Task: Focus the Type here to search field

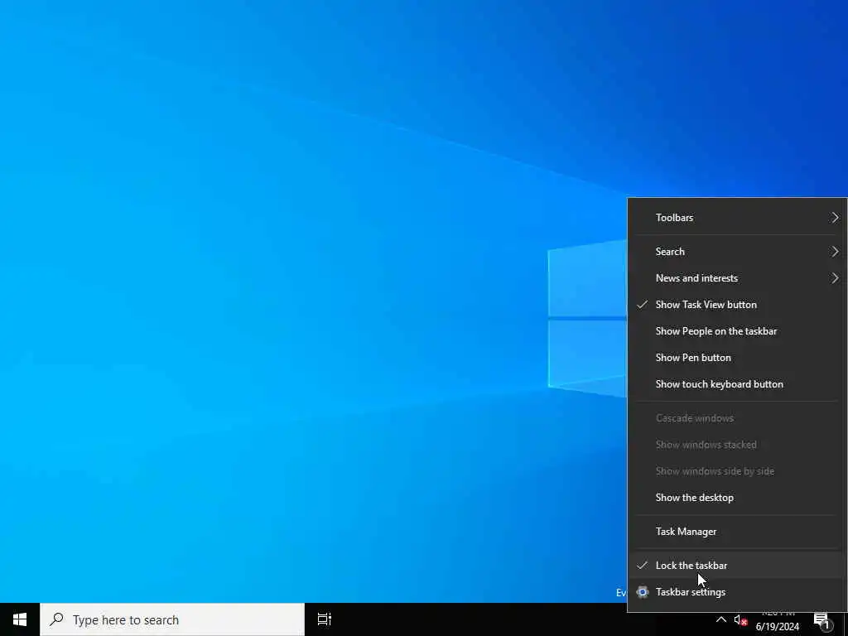Action: point(172,619)
